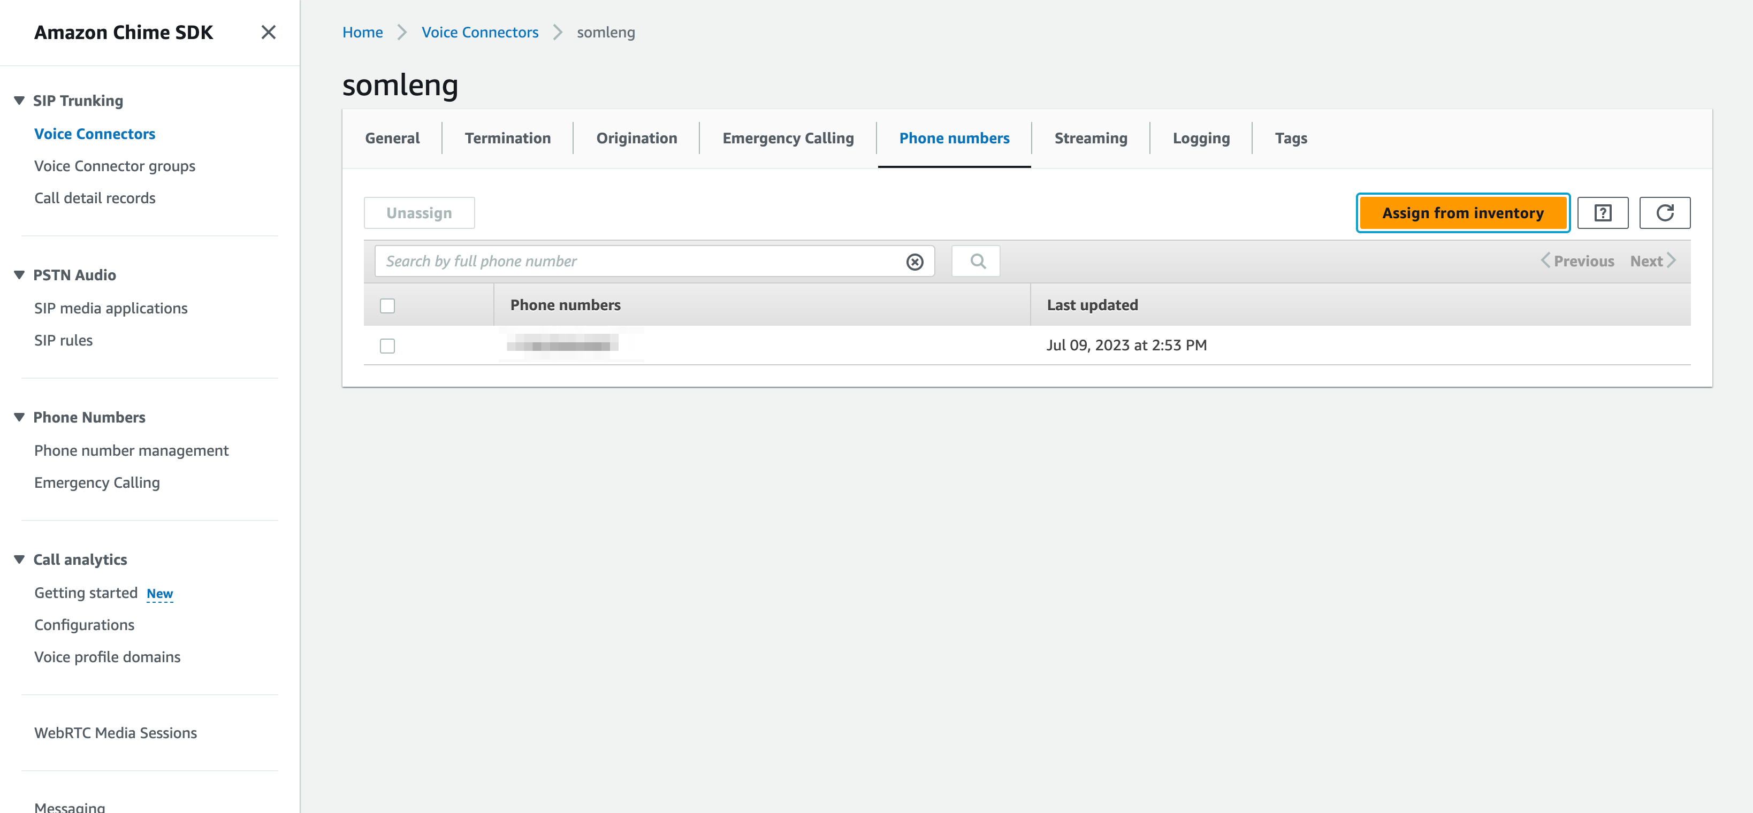Open Messaging in sidebar

tap(70, 807)
